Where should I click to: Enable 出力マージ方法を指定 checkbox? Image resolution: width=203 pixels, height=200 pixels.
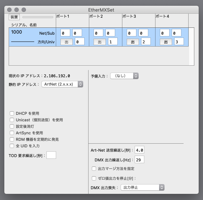[94, 169]
